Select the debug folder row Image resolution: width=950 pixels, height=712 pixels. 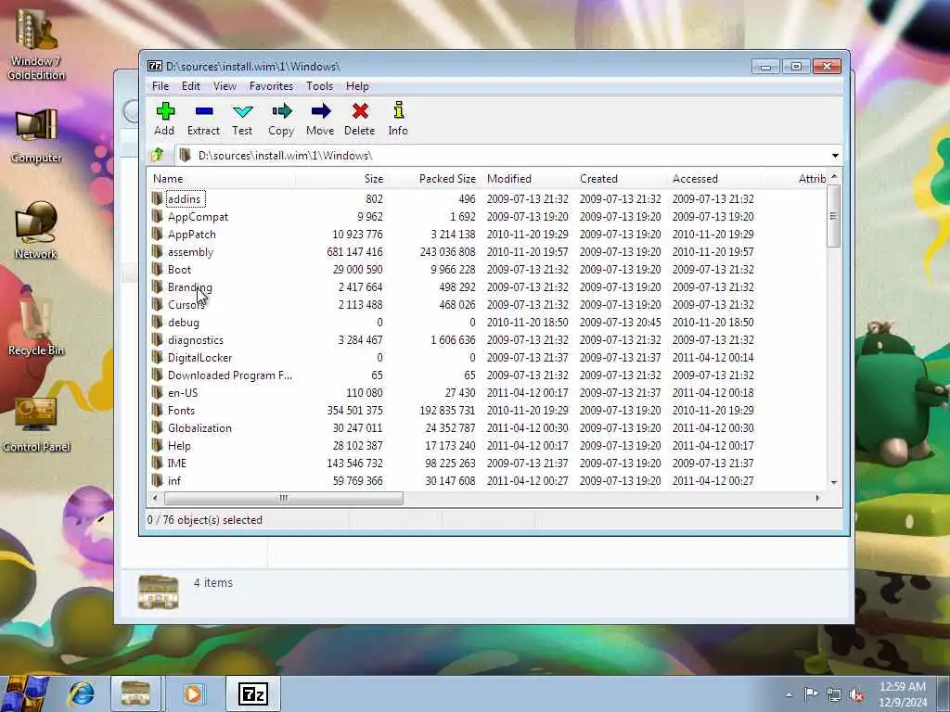[487, 322]
